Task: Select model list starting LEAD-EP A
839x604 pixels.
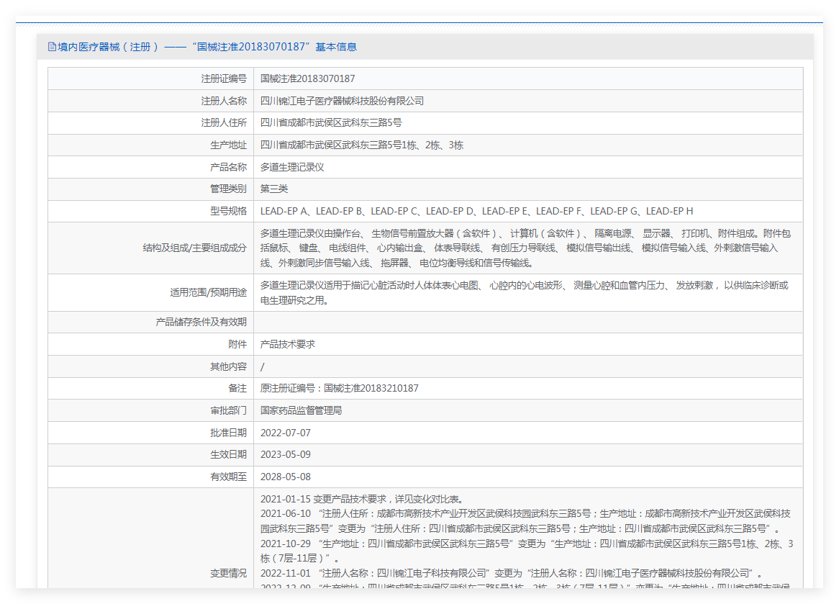Action: click(x=476, y=212)
